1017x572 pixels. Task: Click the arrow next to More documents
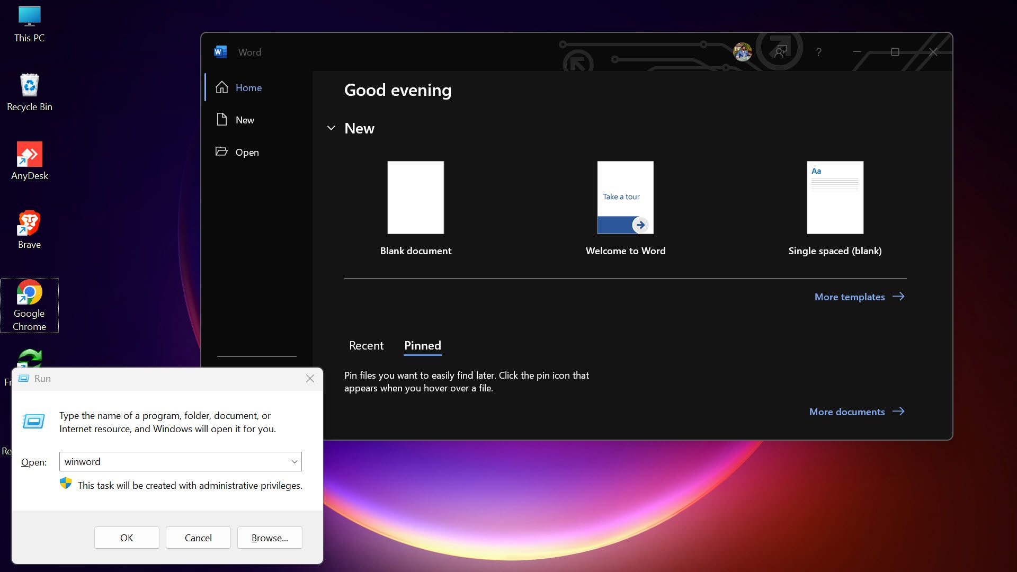click(898, 412)
